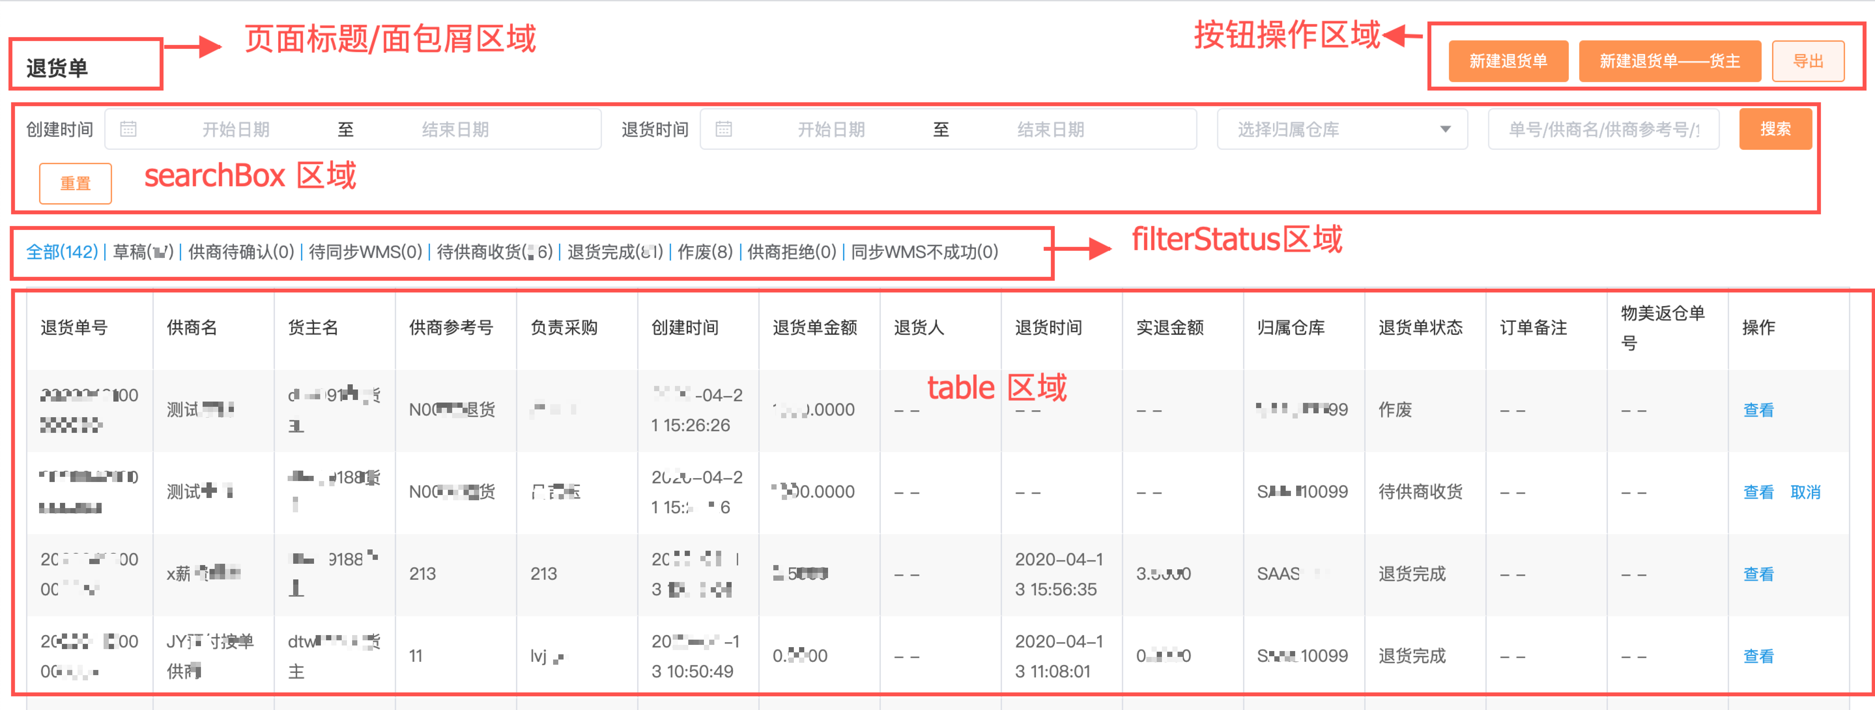Set 退货时间 start date field
Viewport: 1875px width, 710px height.
pos(831,130)
